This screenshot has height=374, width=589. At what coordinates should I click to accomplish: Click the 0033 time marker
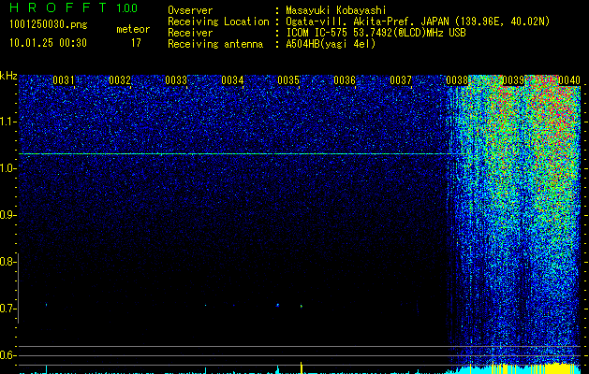pos(176,80)
